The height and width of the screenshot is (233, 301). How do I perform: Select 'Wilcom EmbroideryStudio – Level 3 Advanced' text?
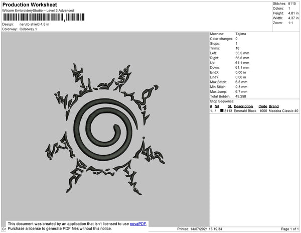pyautogui.click(x=38, y=11)
